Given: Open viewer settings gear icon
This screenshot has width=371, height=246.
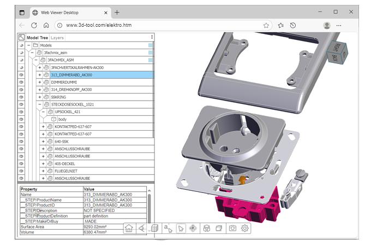Looking at the screenshot, I should click(245, 229).
